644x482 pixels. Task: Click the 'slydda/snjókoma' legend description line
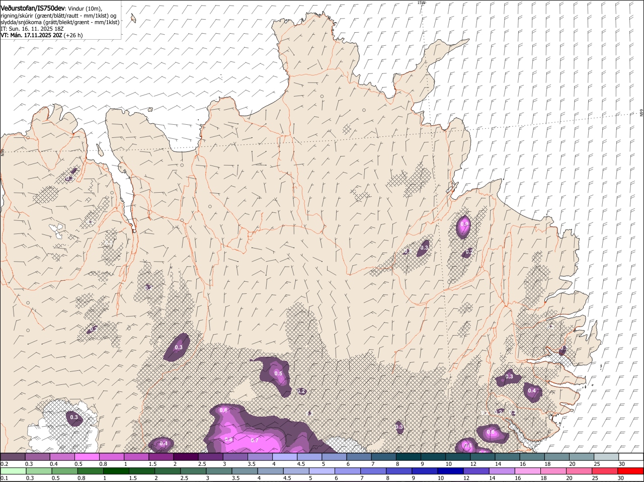(x=60, y=22)
